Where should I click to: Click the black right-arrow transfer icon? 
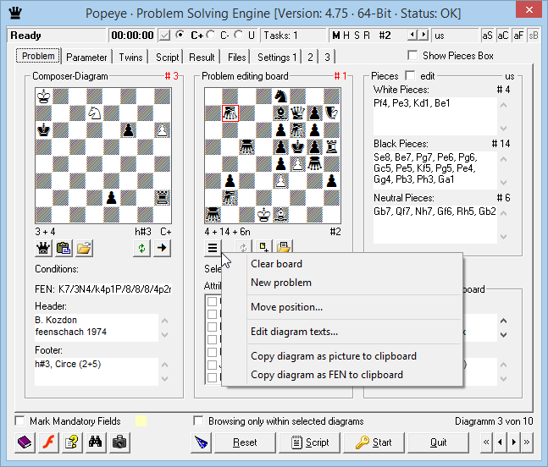[x=162, y=248]
